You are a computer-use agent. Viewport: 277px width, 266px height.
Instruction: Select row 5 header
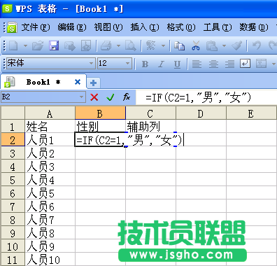(13, 180)
